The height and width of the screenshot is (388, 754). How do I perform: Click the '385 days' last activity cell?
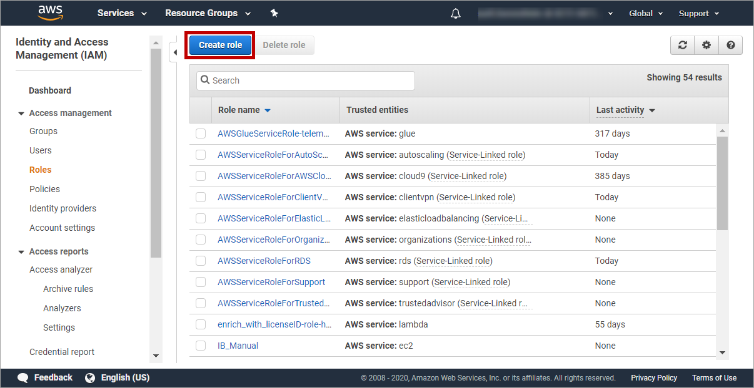[613, 176]
